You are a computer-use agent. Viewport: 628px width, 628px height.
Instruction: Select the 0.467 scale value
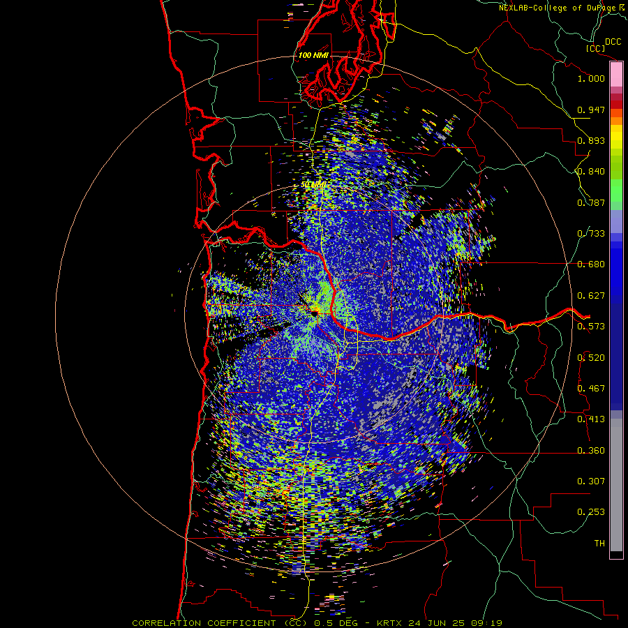point(591,389)
